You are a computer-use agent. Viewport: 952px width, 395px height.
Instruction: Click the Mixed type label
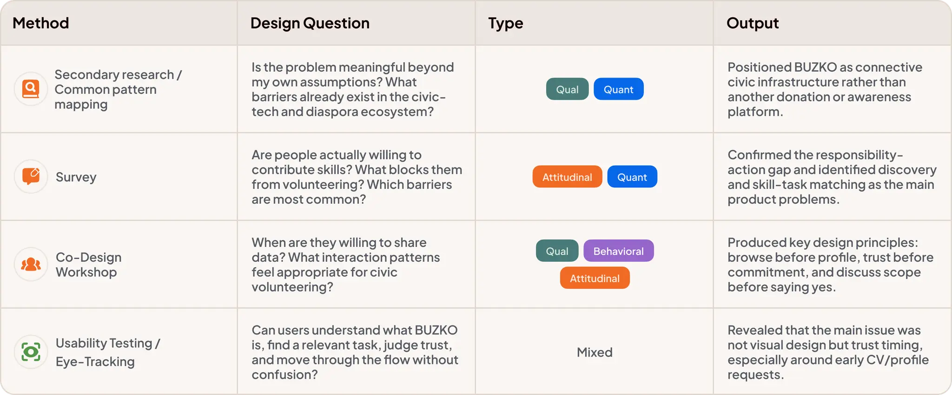595,352
